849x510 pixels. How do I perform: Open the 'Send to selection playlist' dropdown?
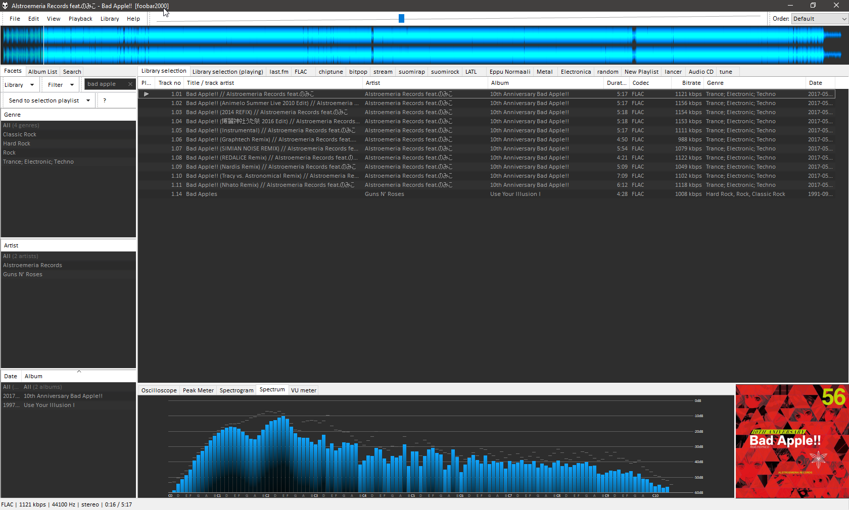[49, 100]
